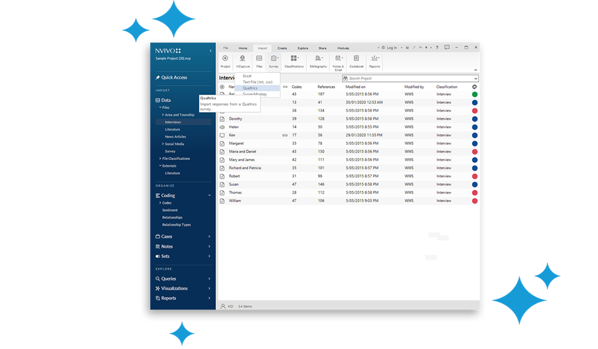598x349 pixels.
Task: Click the link icon in Ken's row
Action: point(285,135)
